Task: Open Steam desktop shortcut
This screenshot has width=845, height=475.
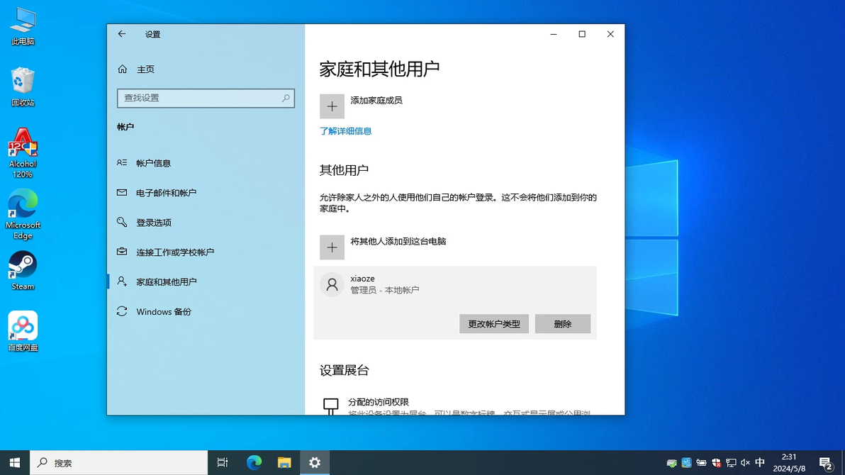Action: [x=23, y=271]
